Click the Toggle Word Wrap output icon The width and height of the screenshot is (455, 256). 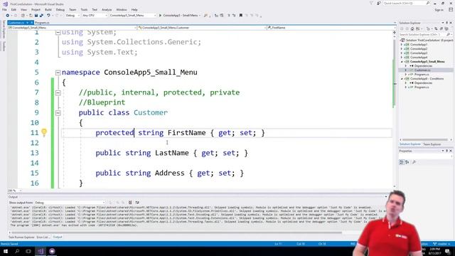[x=137, y=203]
